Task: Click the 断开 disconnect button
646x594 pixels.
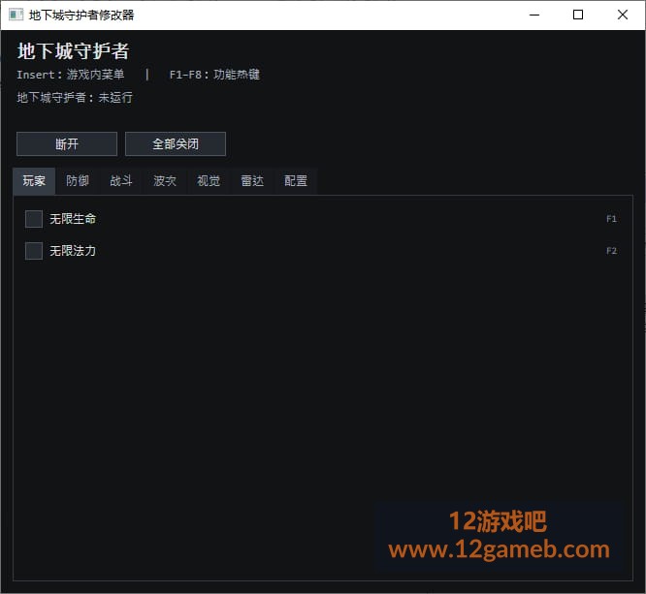Action: pos(67,144)
